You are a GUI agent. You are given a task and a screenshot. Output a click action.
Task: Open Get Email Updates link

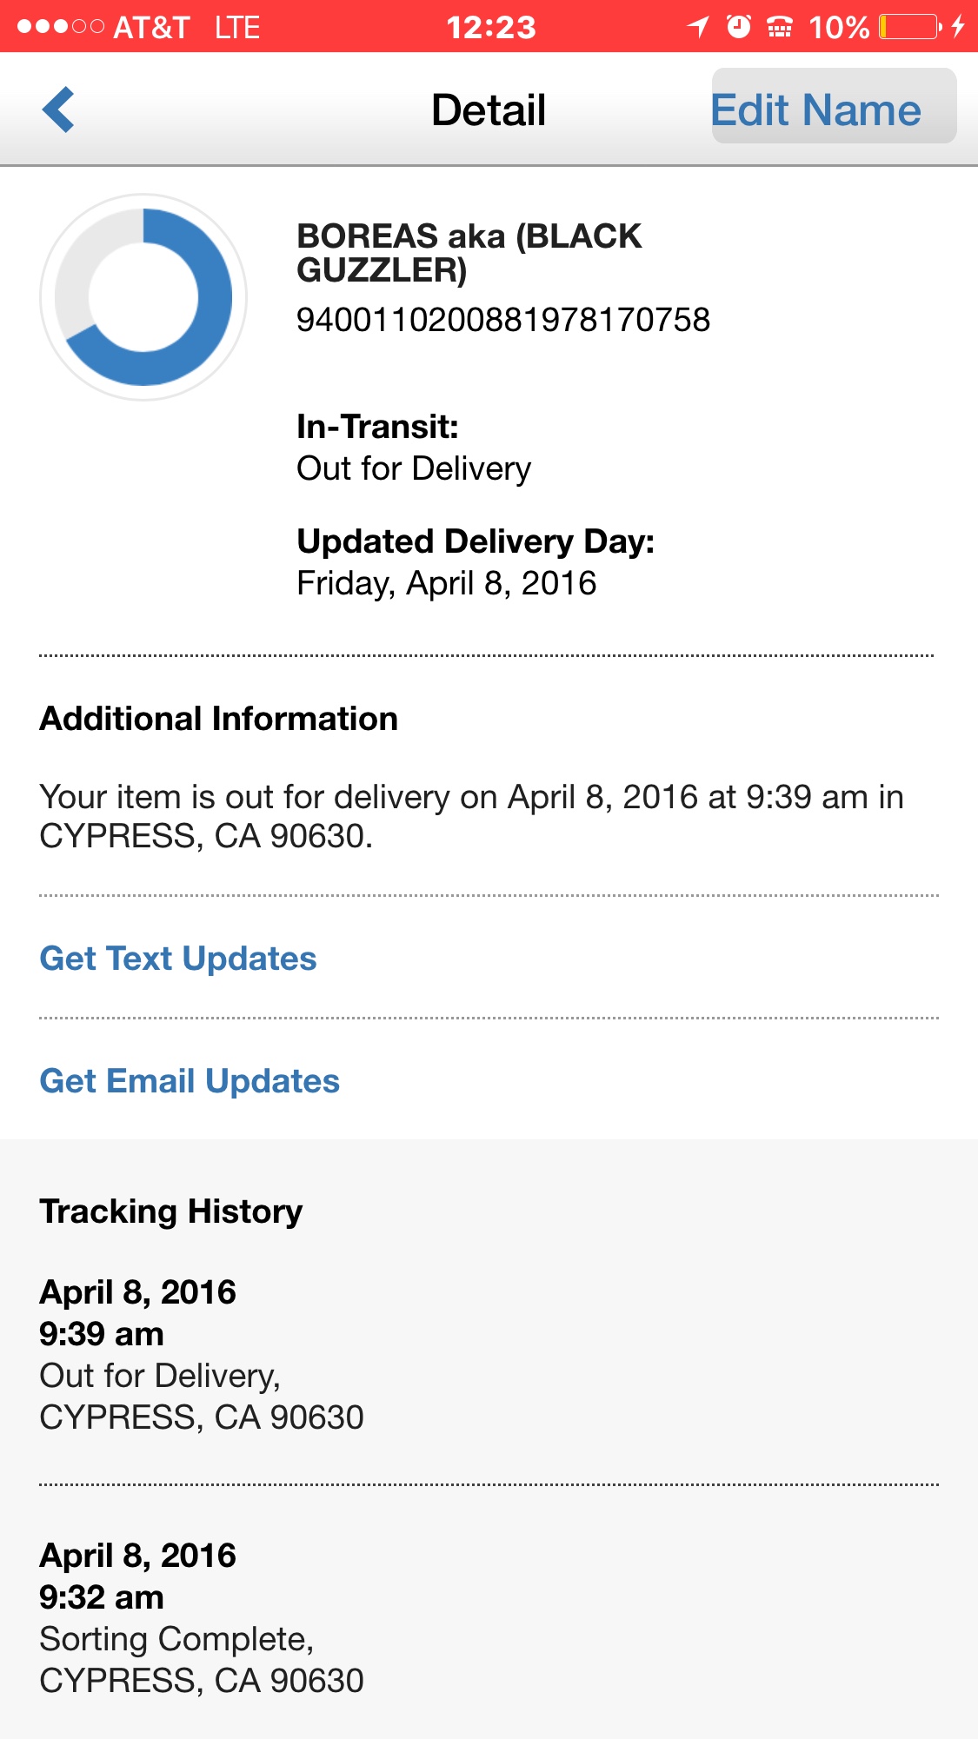click(x=190, y=1081)
